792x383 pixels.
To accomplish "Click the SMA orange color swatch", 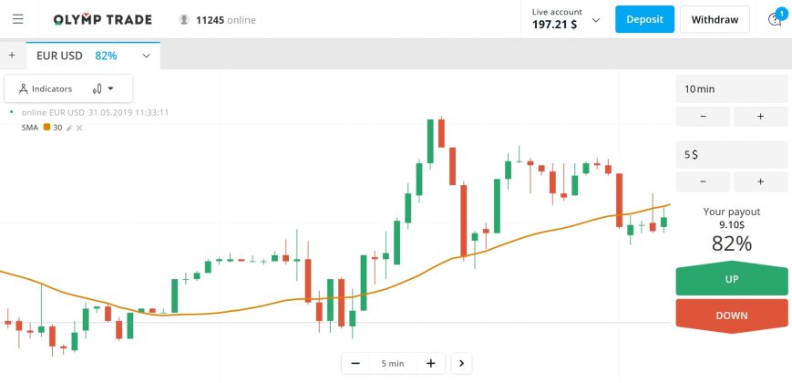I will [x=46, y=128].
